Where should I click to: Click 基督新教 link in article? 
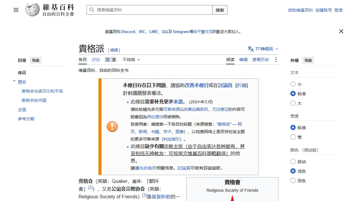coord(161,197)
